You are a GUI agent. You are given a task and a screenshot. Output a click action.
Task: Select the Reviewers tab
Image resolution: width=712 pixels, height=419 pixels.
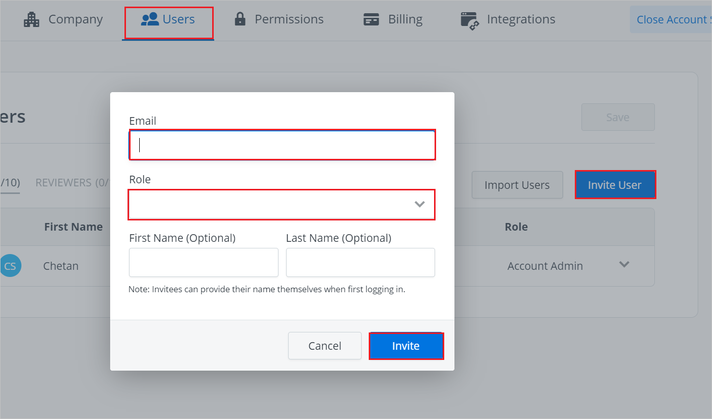72,183
